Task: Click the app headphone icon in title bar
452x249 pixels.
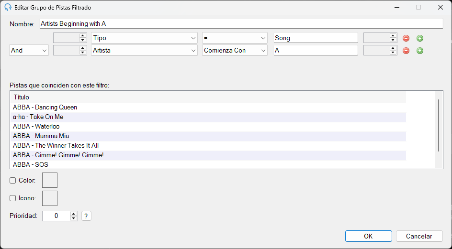Action: tap(8, 8)
